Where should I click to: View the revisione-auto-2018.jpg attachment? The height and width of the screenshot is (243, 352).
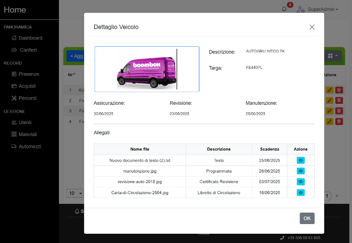tap(301, 182)
